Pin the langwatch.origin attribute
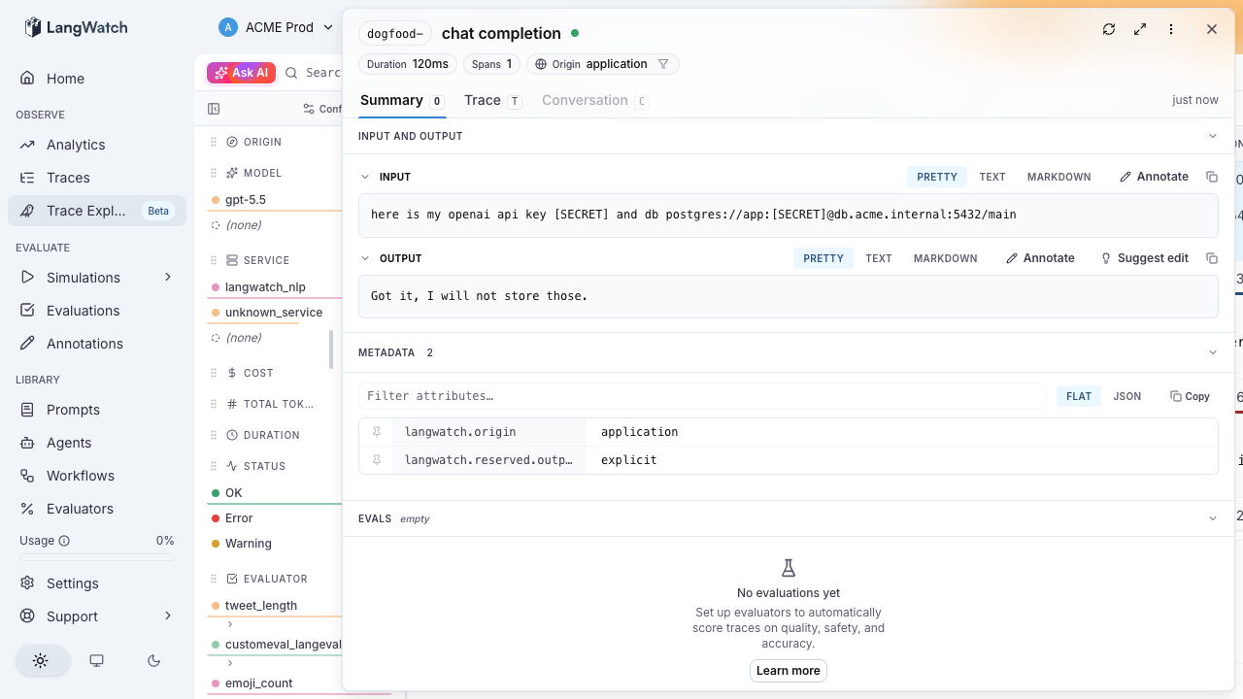The width and height of the screenshot is (1243, 699). pyautogui.click(x=377, y=432)
